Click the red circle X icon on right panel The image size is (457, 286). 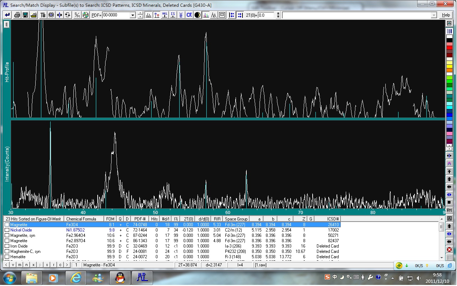pos(449,249)
